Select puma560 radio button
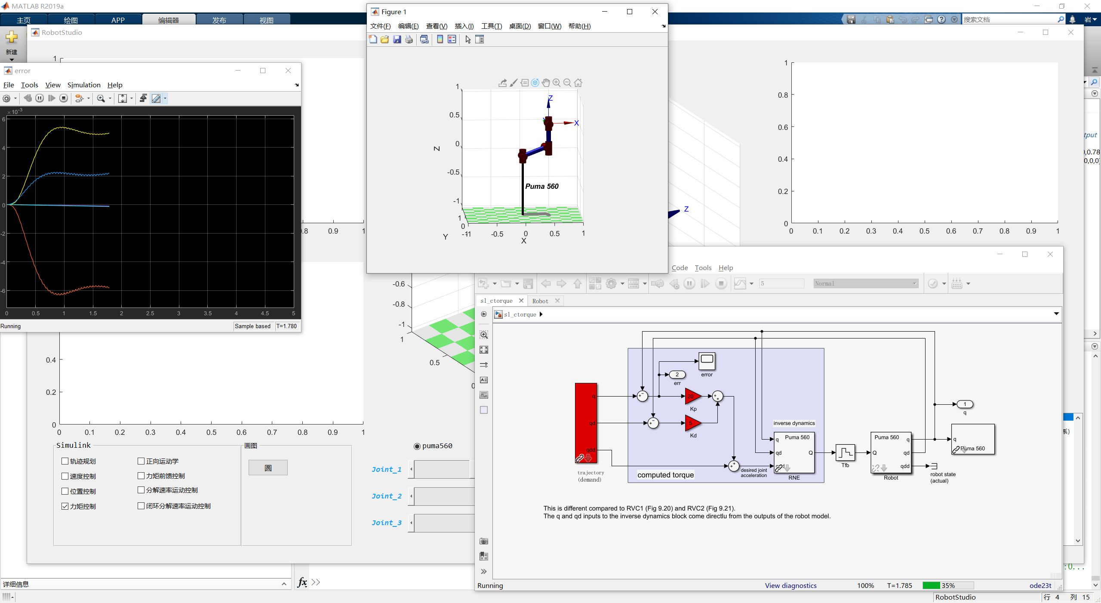This screenshot has width=1101, height=603. point(417,446)
